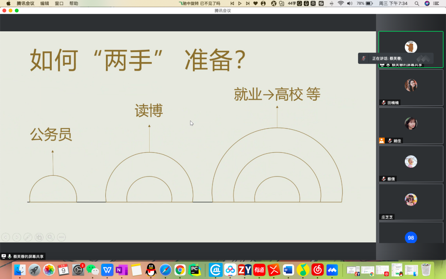Screen dimensions: 446x279
Task: Open 腾讯会议 menu in menu bar
Action: [26, 4]
